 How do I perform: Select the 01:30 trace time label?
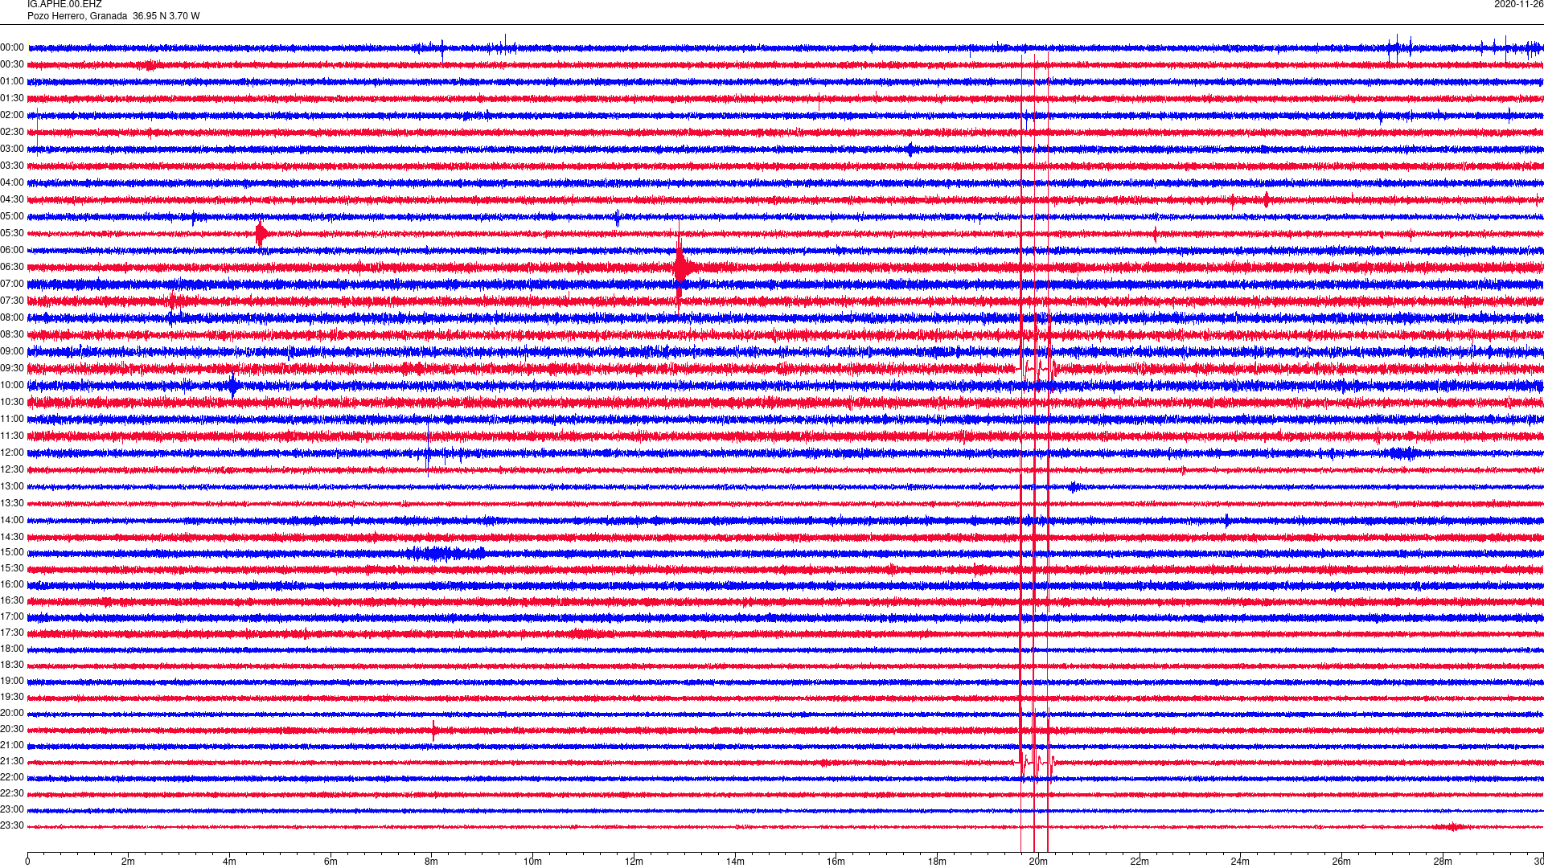12,98
